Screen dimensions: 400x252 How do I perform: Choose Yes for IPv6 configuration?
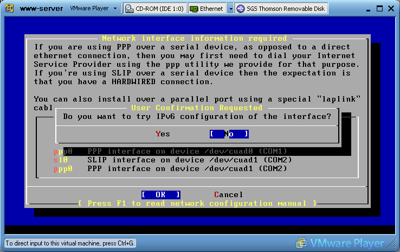[x=163, y=134]
